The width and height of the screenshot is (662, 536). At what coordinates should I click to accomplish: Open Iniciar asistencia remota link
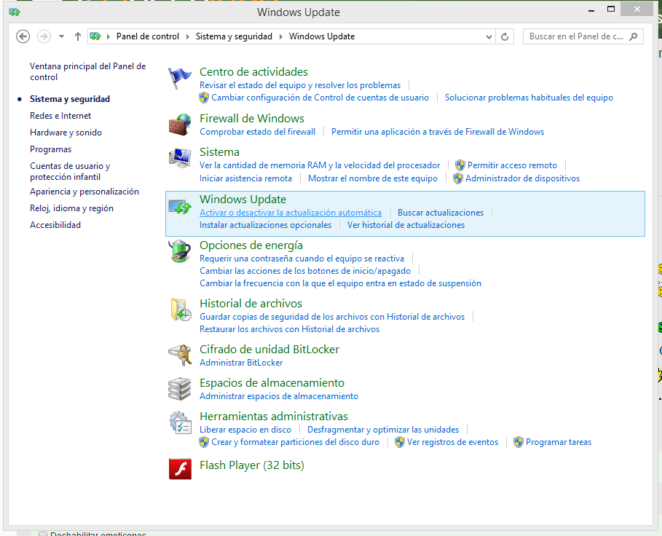click(245, 178)
